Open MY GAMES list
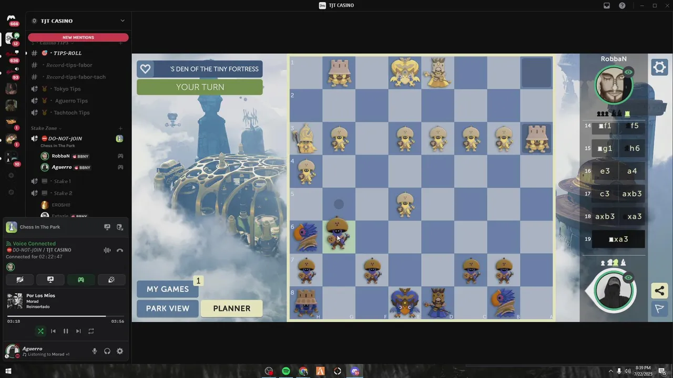This screenshot has width=673, height=378. [168, 289]
